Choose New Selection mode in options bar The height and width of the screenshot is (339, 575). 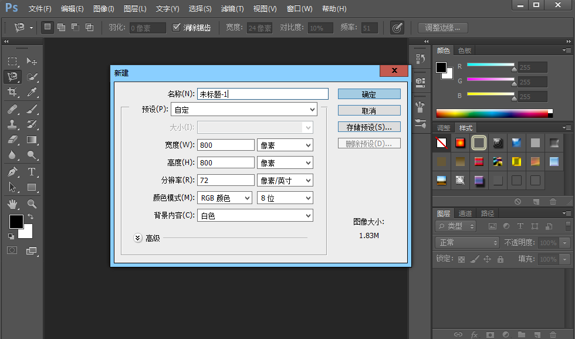[48, 27]
